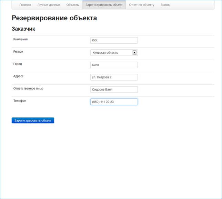Click the Регион label text
222x199 pixels.
pyautogui.click(x=18, y=52)
